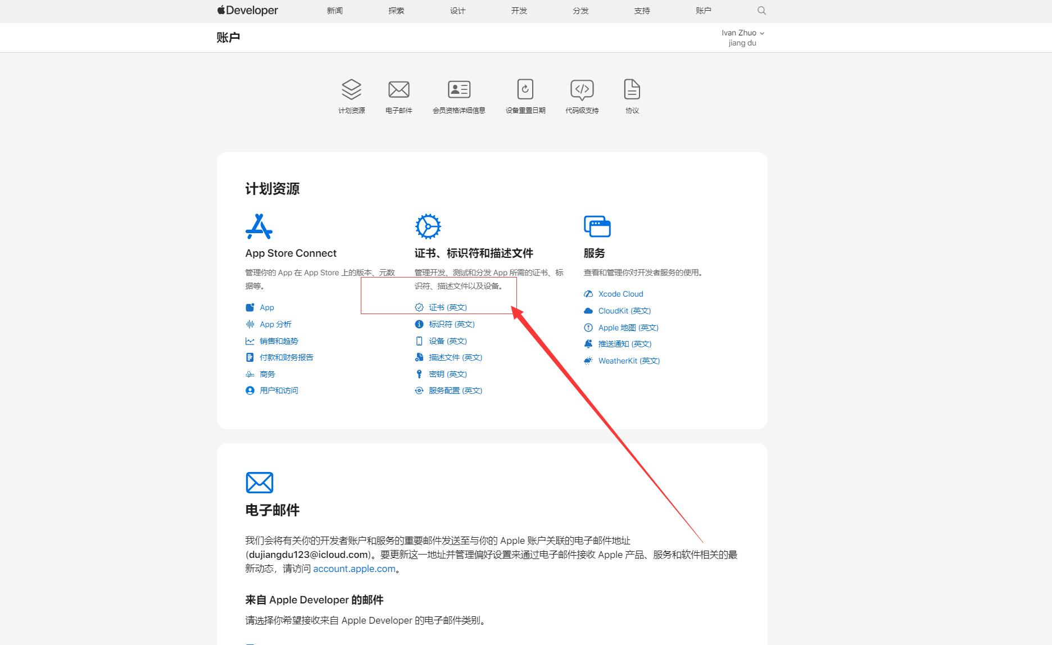Open the search magnifier icon
Screen dimensions: 1052x645
pos(761,11)
